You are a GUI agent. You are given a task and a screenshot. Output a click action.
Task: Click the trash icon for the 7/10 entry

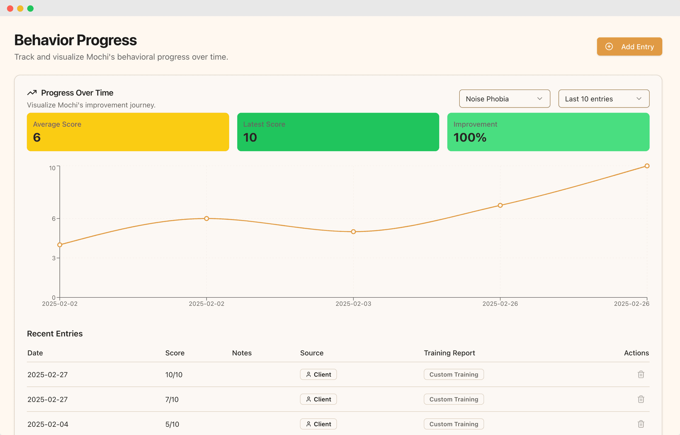(641, 399)
